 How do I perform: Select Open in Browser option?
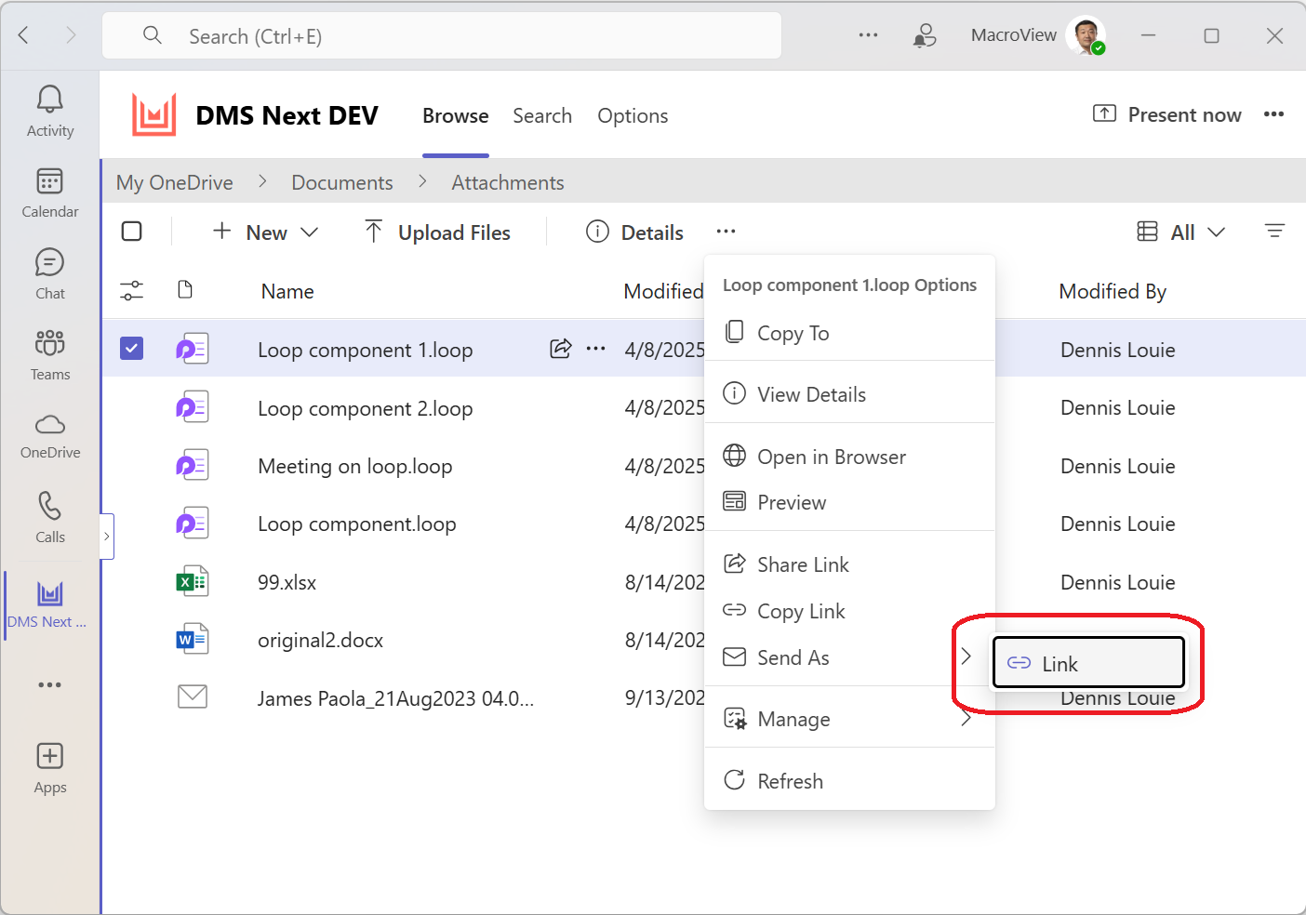[x=850, y=457]
